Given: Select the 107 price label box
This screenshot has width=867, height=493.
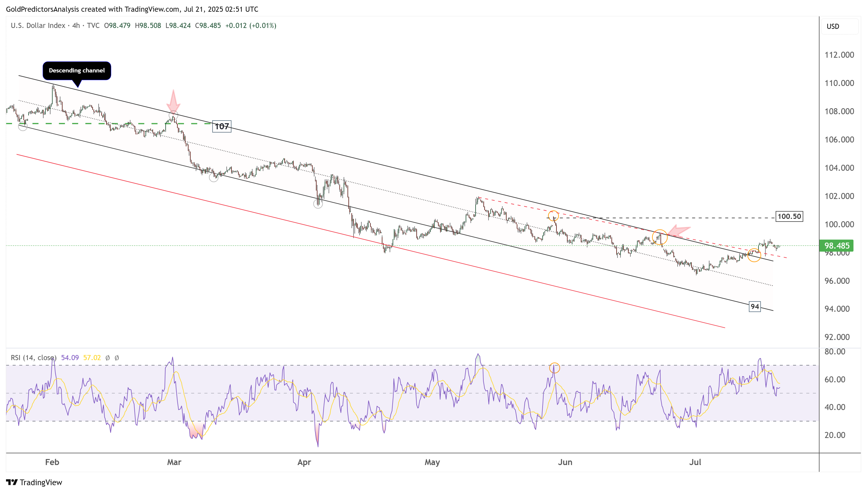Looking at the screenshot, I should pyautogui.click(x=222, y=126).
